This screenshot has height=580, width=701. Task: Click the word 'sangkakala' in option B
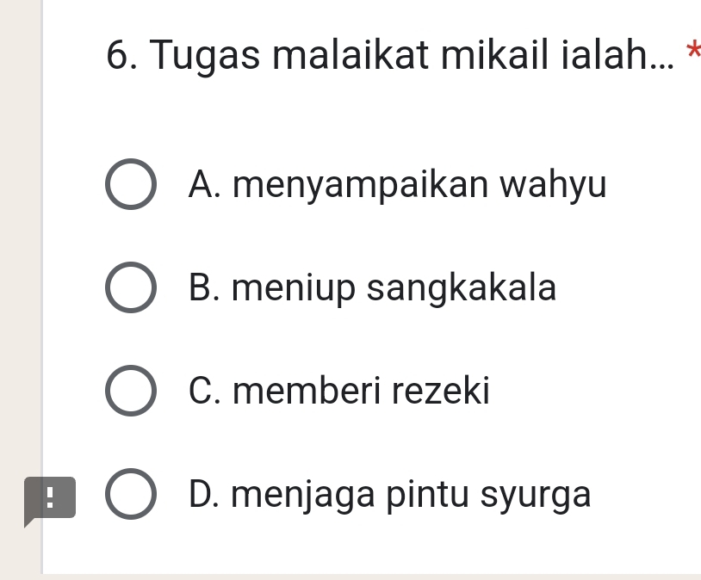(x=462, y=288)
